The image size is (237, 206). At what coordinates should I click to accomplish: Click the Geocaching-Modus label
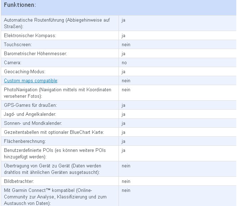(x=24, y=71)
